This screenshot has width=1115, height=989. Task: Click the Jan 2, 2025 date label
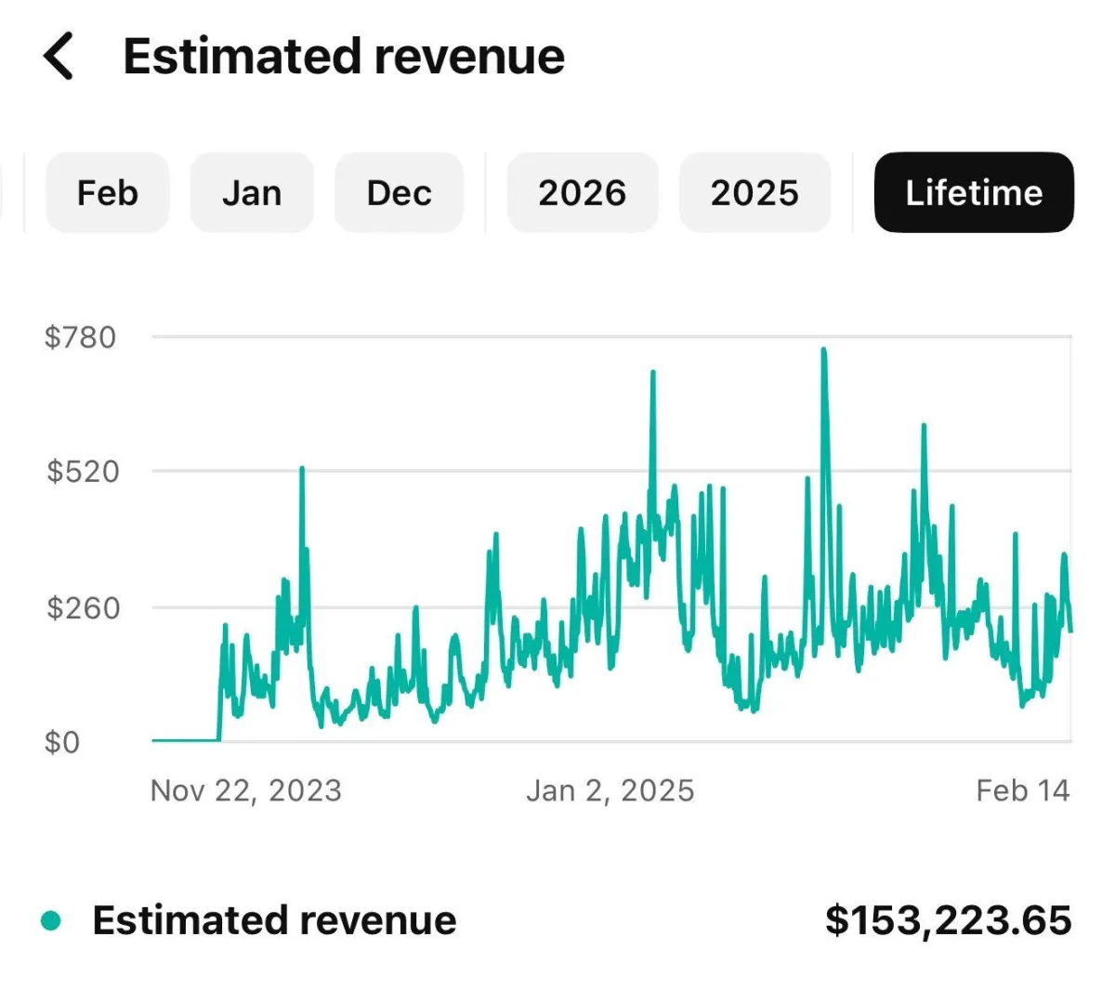coord(610,790)
